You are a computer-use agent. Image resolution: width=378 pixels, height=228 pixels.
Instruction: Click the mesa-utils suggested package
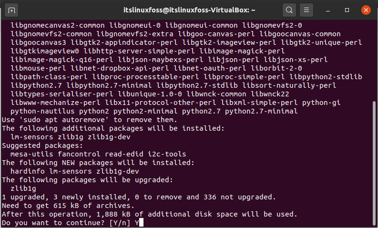pos(32,154)
